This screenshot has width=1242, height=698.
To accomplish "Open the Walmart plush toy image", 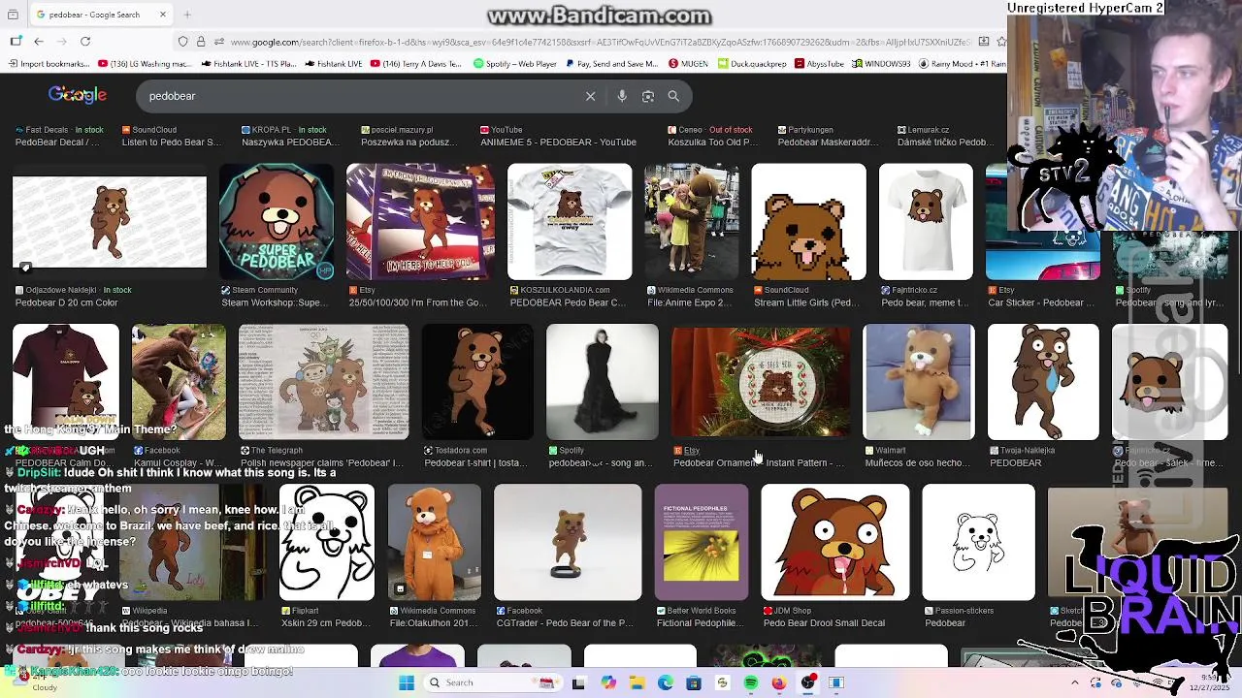I will tap(919, 382).
